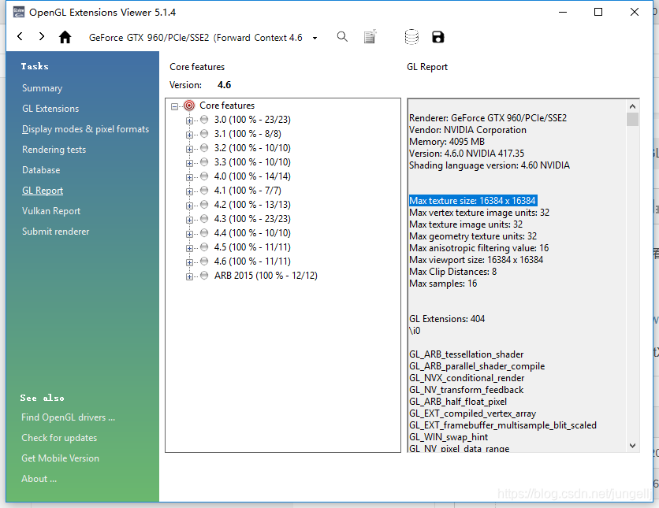Screen dimensions: 659x508
Task: Click the report document icon
Action: click(x=370, y=37)
